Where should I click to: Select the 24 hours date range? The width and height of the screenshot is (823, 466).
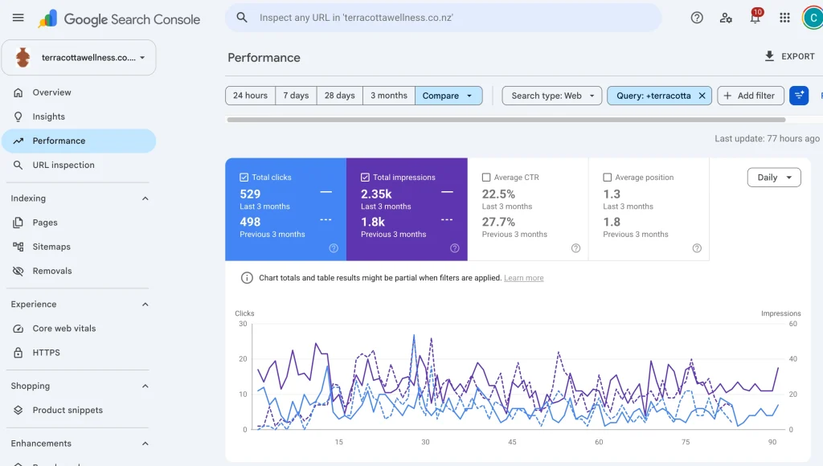(x=251, y=96)
